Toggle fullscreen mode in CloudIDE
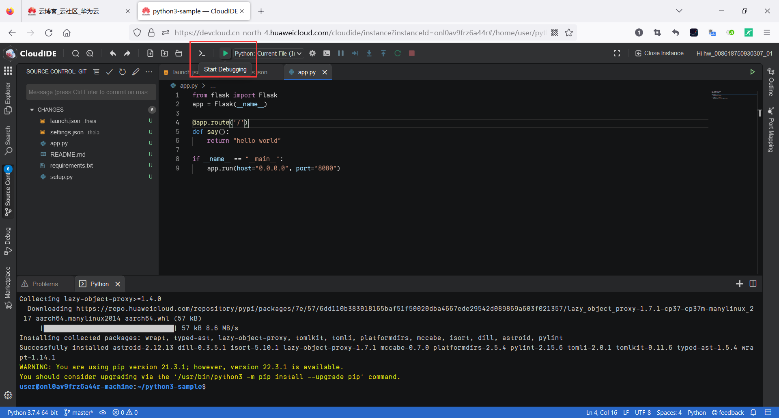 click(617, 53)
